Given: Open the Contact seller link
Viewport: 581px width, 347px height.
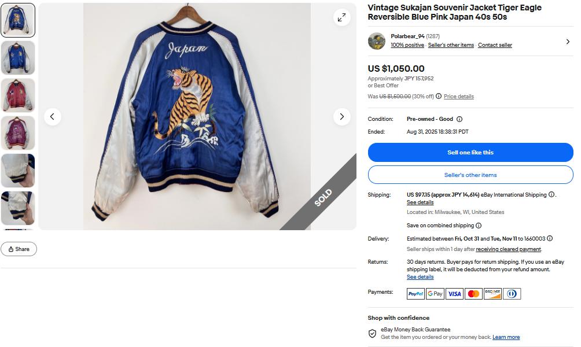Looking at the screenshot, I should point(495,45).
